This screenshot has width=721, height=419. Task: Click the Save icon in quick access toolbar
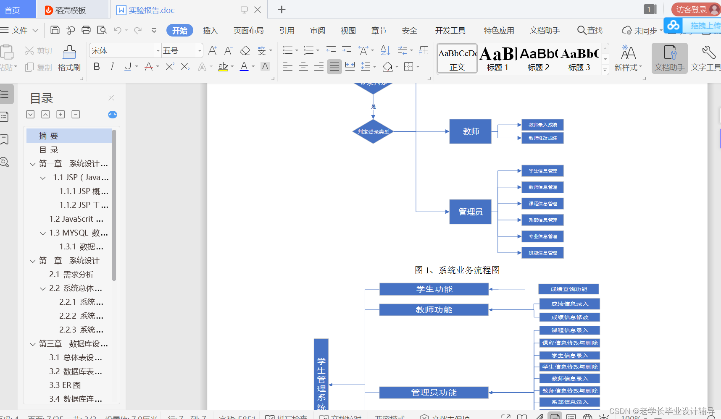pos(55,30)
